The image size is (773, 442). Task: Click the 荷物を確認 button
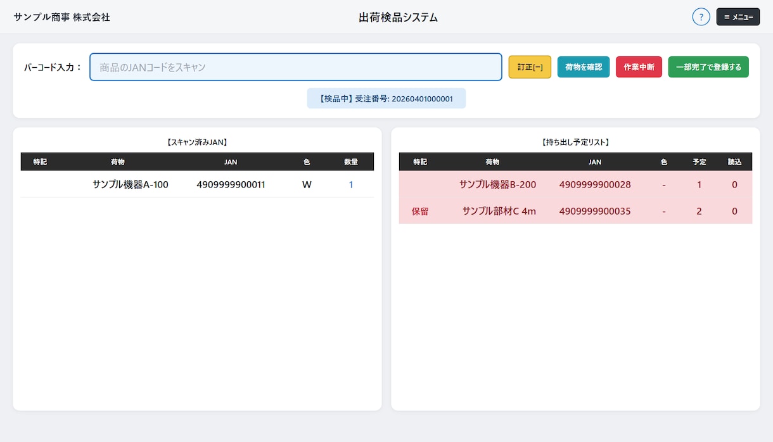(584, 67)
